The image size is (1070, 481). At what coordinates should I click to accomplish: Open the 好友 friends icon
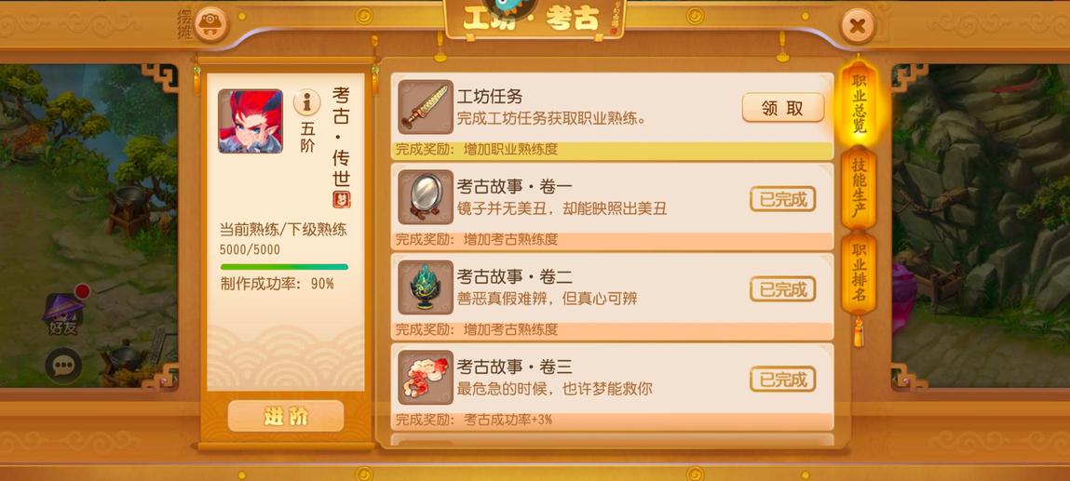(x=64, y=314)
